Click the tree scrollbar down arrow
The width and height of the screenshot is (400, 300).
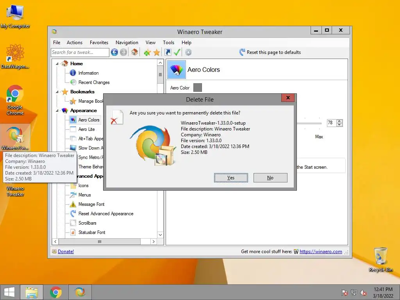coord(160,235)
